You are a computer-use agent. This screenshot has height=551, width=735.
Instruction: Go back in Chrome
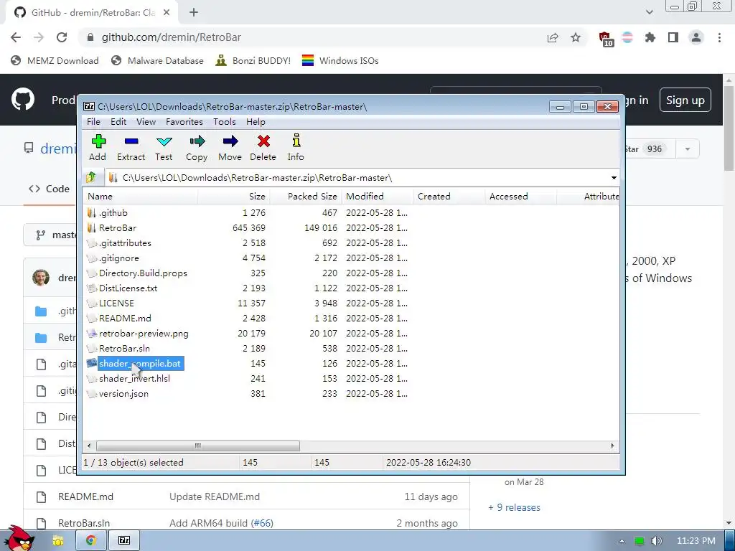pos(16,37)
